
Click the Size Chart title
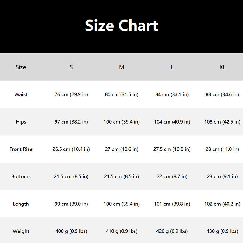[122, 26]
